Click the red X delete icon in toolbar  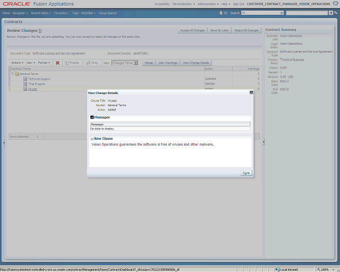point(57,63)
